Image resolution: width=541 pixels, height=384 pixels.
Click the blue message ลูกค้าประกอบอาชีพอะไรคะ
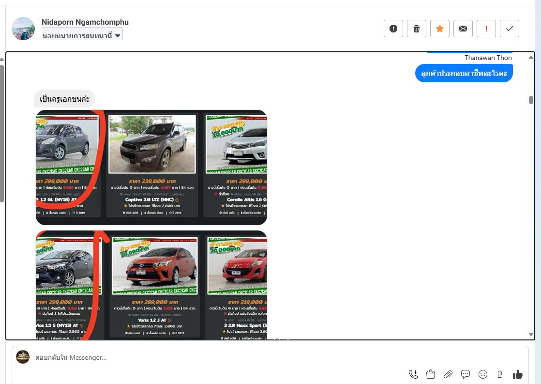point(464,73)
